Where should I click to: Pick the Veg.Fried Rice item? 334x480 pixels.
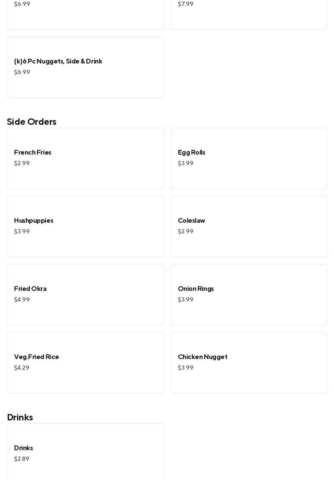[85, 362]
